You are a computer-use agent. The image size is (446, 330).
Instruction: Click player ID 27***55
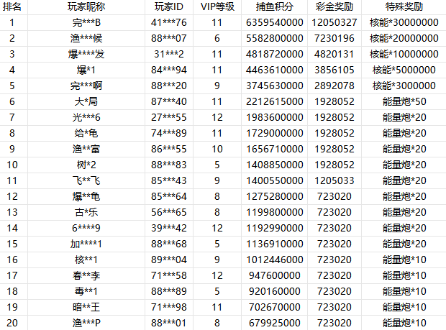click(168, 117)
